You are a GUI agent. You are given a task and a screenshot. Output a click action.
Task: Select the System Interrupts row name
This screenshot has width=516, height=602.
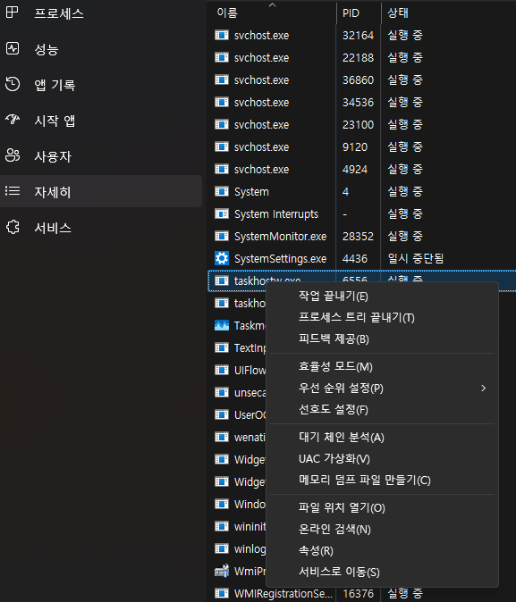276,213
